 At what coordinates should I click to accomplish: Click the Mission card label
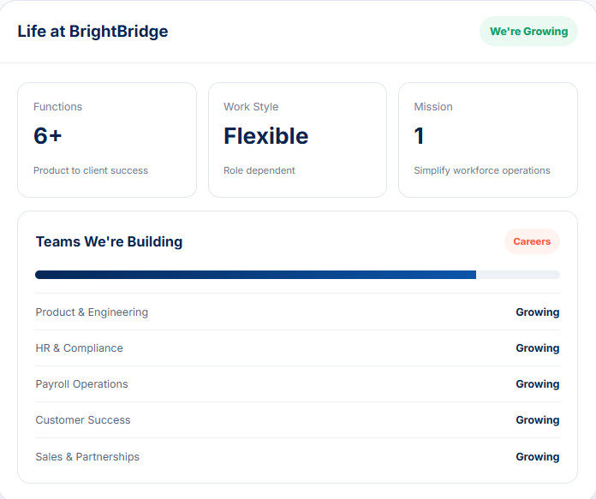coord(433,107)
